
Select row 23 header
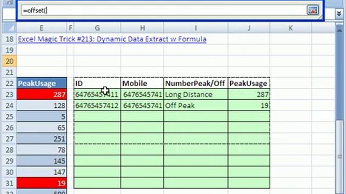click(9, 94)
